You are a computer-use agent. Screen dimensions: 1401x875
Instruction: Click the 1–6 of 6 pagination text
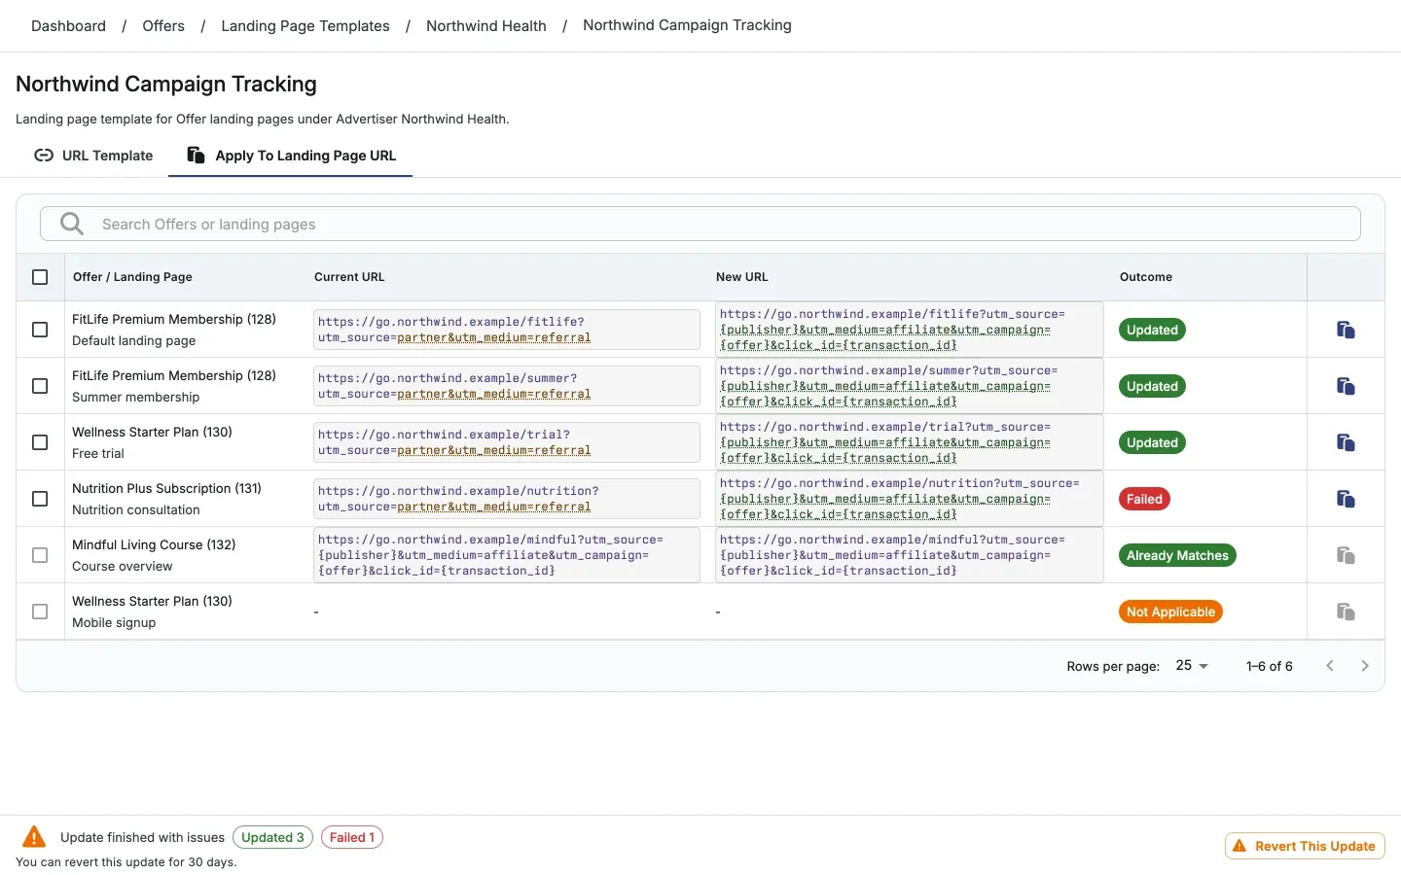pyautogui.click(x=1270, y=666)
